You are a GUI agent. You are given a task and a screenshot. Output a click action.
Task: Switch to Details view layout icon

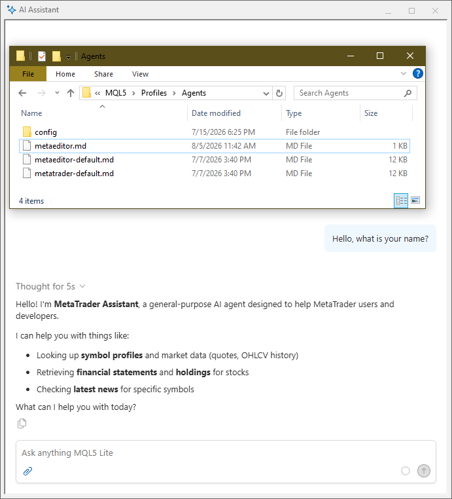[401, 200]
